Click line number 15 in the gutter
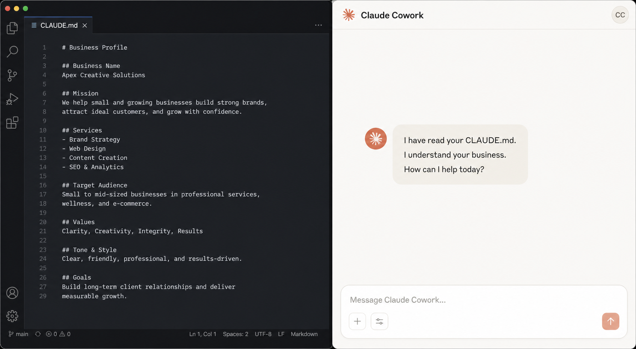This screenshot has height=349, width=636. coord(43,176)
